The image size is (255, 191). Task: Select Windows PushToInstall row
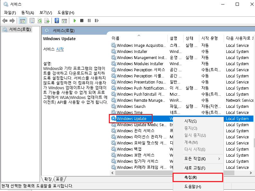pos(182,94)
